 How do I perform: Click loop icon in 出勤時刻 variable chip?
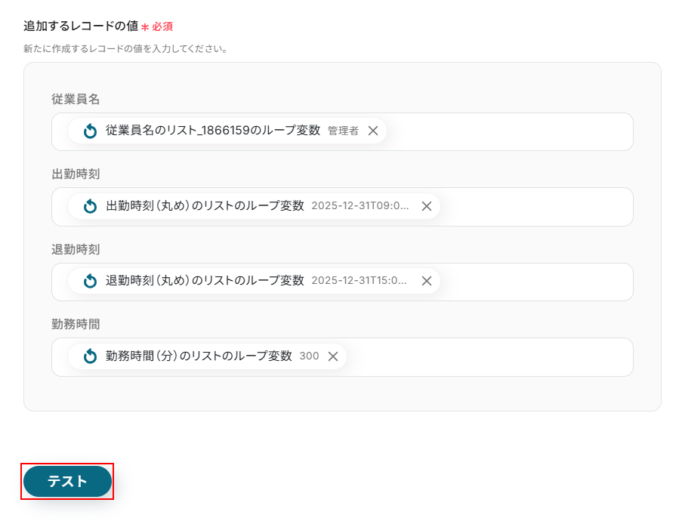(x=90, y=206)
